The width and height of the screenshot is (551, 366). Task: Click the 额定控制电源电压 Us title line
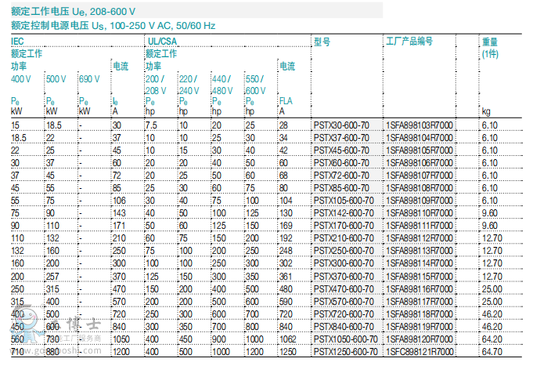click(x=113, y=26)
